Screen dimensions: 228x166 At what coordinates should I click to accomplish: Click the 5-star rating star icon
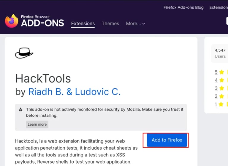221,72
